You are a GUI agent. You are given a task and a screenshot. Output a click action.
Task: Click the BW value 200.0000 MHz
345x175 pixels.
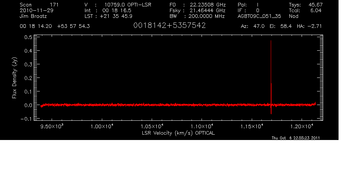click(206, 16)
